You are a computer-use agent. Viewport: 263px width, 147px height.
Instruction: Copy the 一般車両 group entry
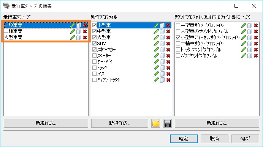coord(79,25)
